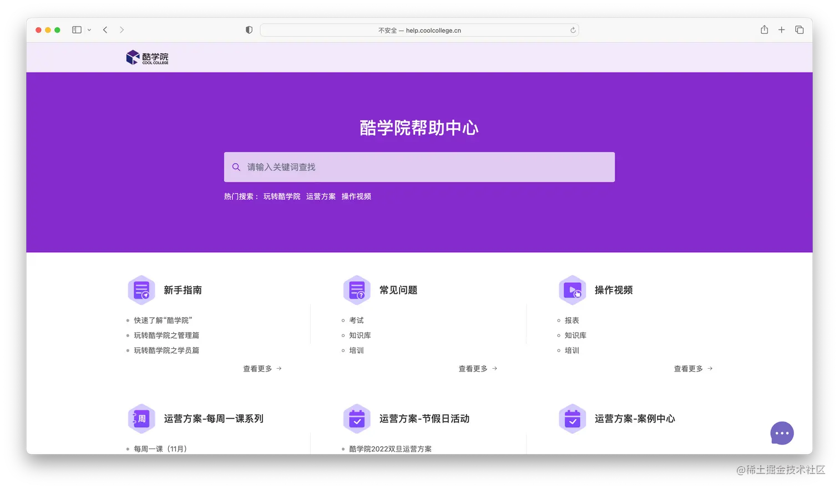
Task: Open the 运营方案-案例中心 heading
Action: [635, 419]
